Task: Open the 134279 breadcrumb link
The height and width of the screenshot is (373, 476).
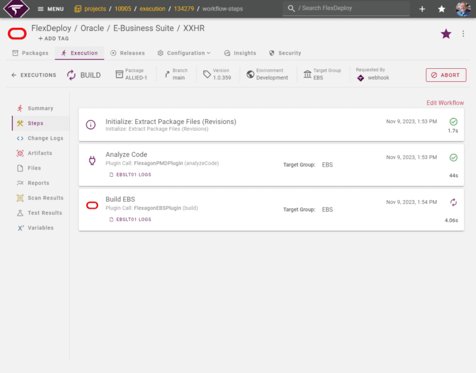Action: (x=183, y=9)
